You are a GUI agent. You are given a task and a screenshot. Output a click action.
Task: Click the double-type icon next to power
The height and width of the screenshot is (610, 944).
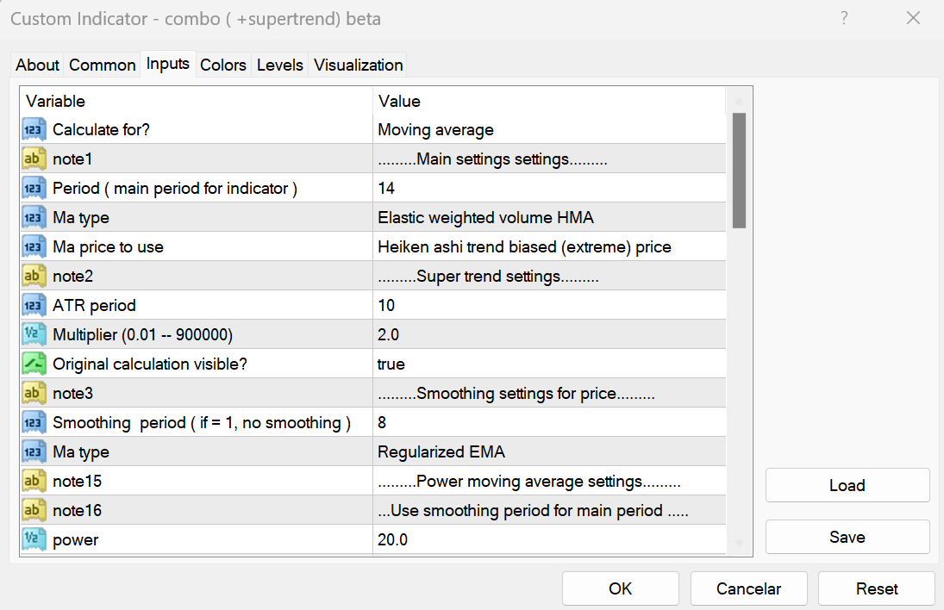click(x=34, y=540)
